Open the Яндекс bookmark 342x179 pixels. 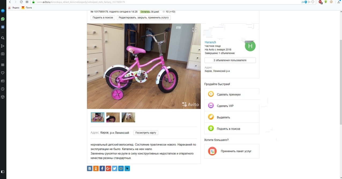[x=14, y=8]
